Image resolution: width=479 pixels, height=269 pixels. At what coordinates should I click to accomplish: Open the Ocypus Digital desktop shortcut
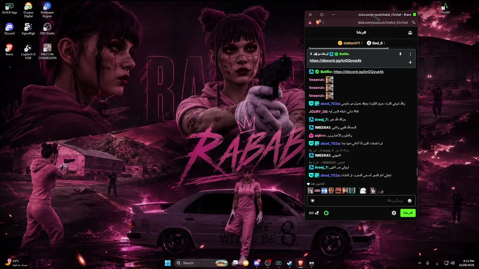tap(28, 10)
